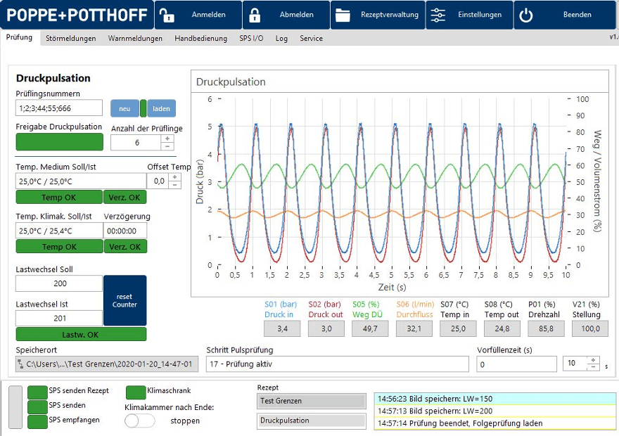Toggle the Klimakammer nach Ende switch
This screenshot has width=619, height=436.
pos(139,421)
